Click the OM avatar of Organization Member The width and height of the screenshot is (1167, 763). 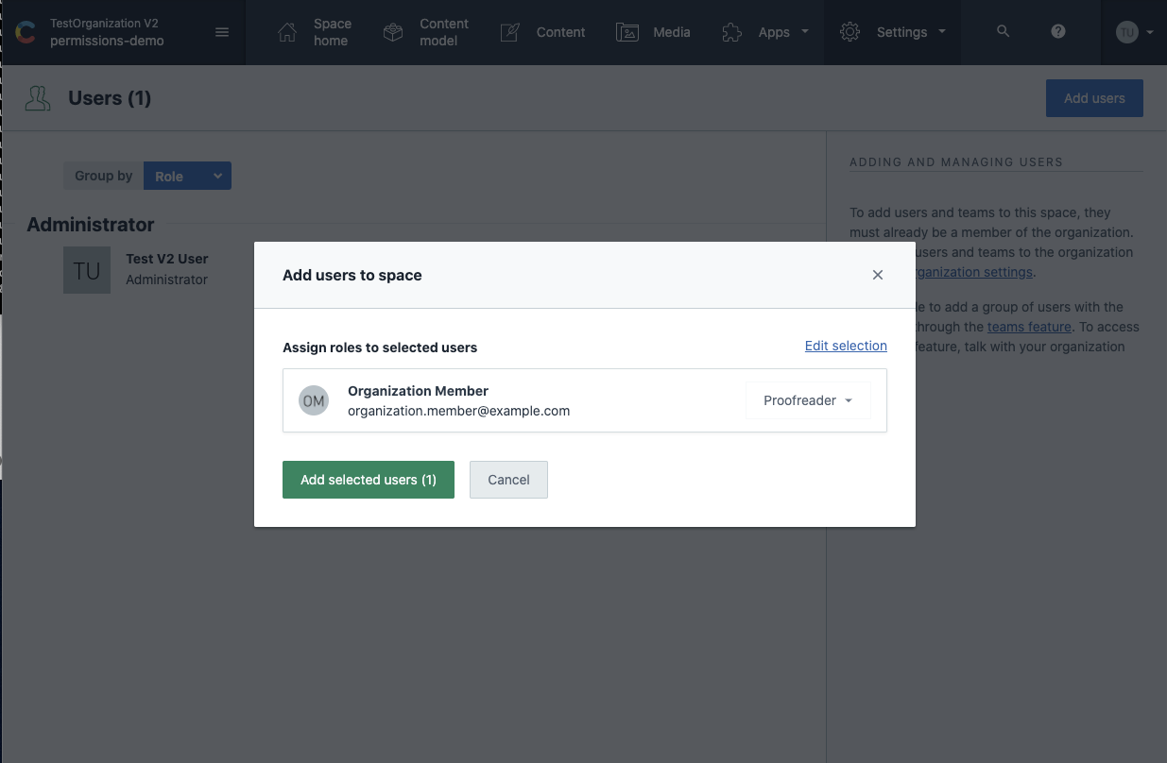pos(314,400)
